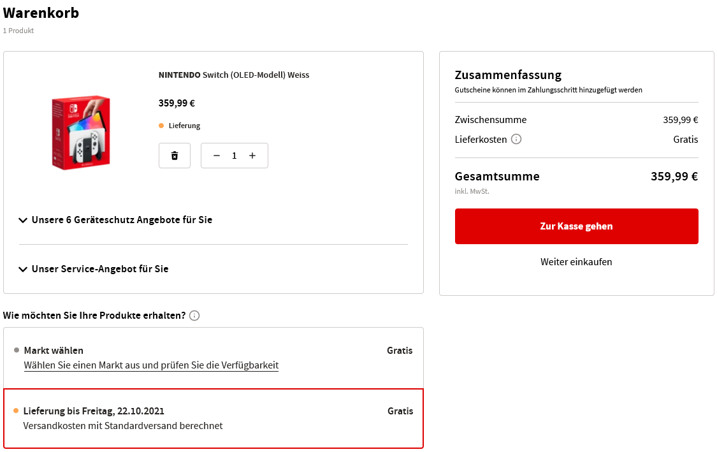Expand chevron for Geräteschutz Angebote

coord(23,220)
